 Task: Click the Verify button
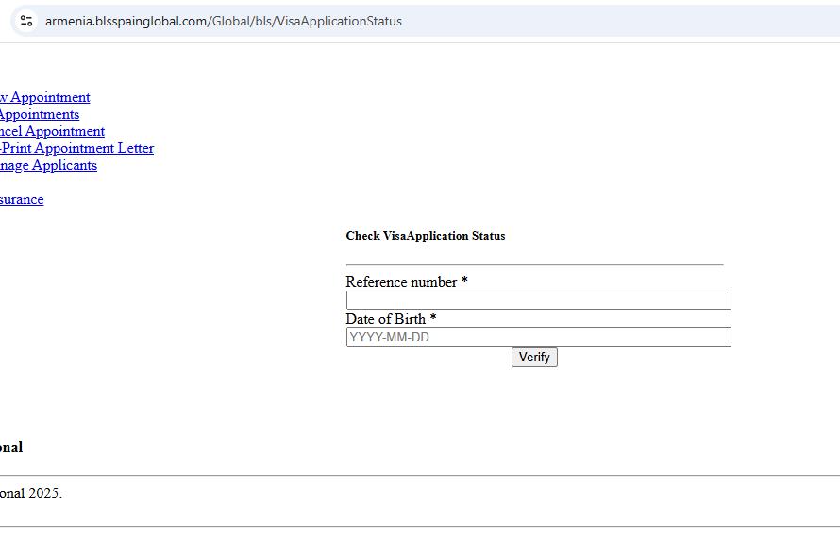534,357
